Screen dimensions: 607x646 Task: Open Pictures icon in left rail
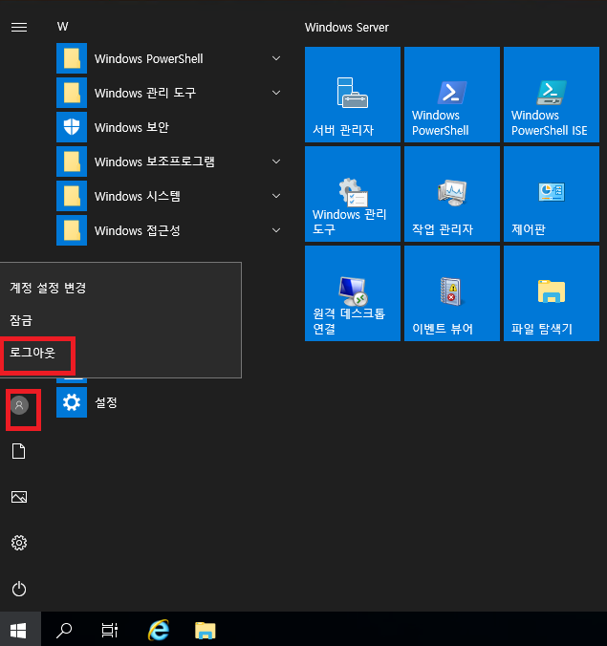19,497
